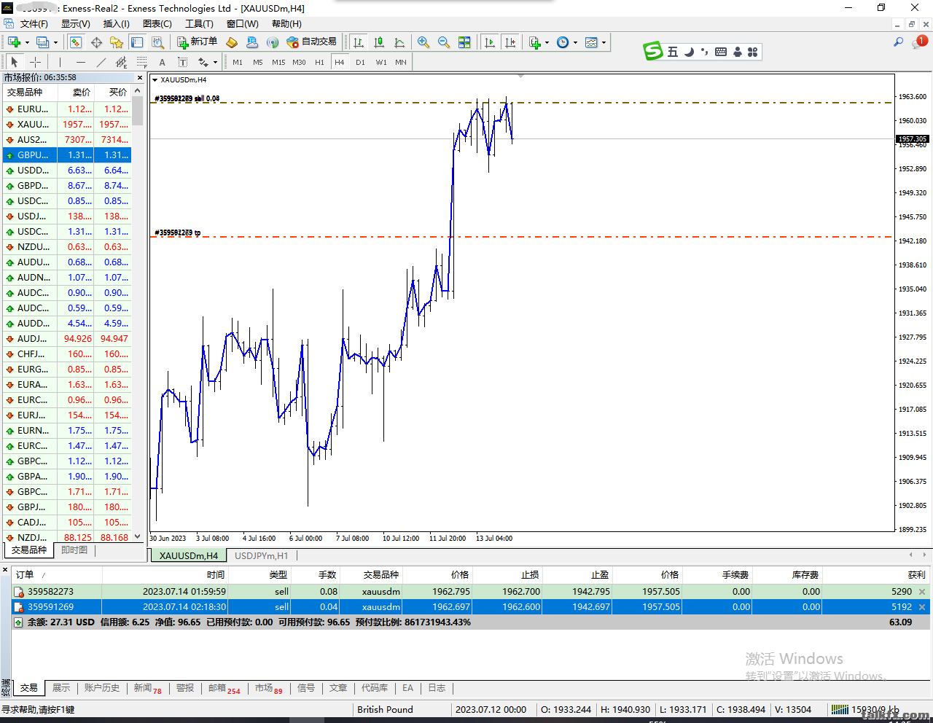The image size is (933, 723).
Task: Expand the new chart dropdown arrow
Action: click(x=26, y=42)
